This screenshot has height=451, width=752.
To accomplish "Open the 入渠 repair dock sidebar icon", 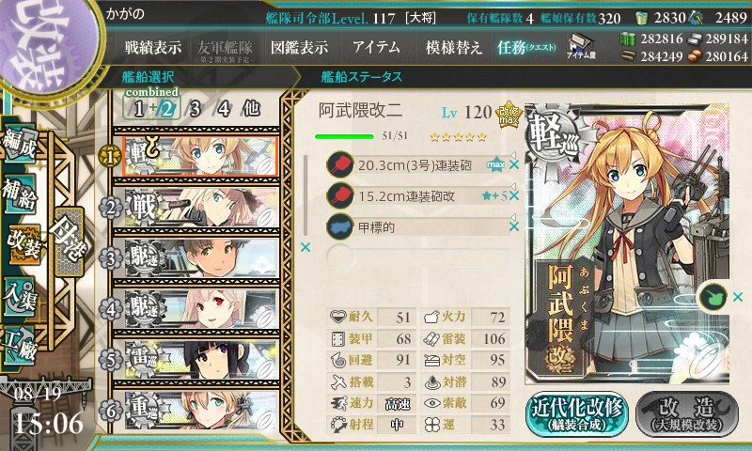I will 20,296.
